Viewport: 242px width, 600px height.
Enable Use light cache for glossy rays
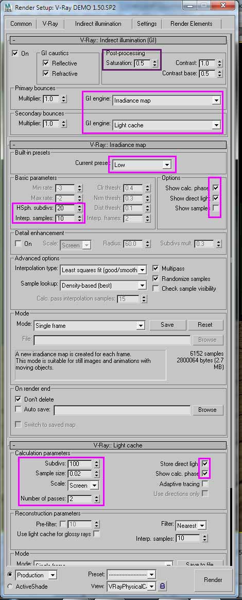coord(97,534)
